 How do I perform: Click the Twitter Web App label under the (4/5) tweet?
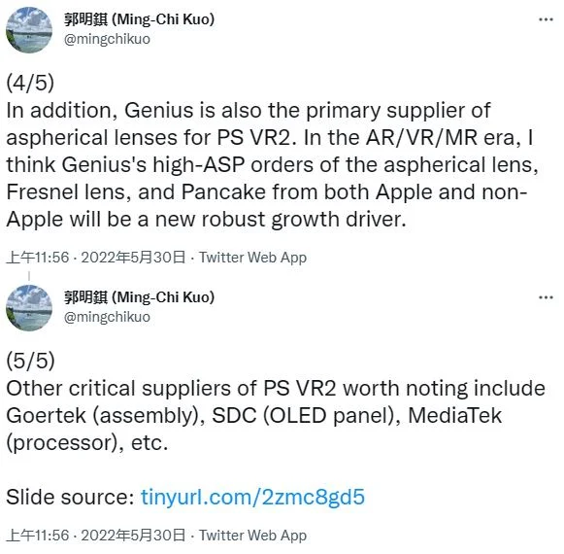(x=252, y=258)
